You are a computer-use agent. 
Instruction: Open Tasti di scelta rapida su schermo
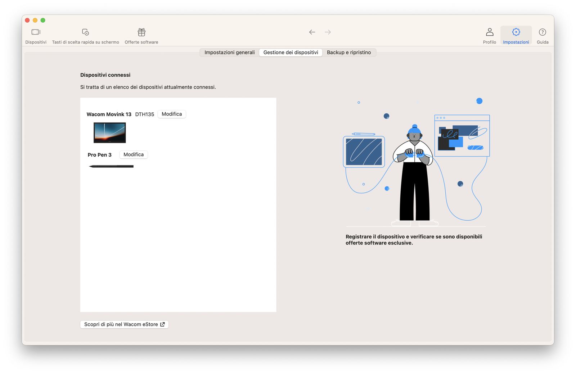(x=85, y=36)
